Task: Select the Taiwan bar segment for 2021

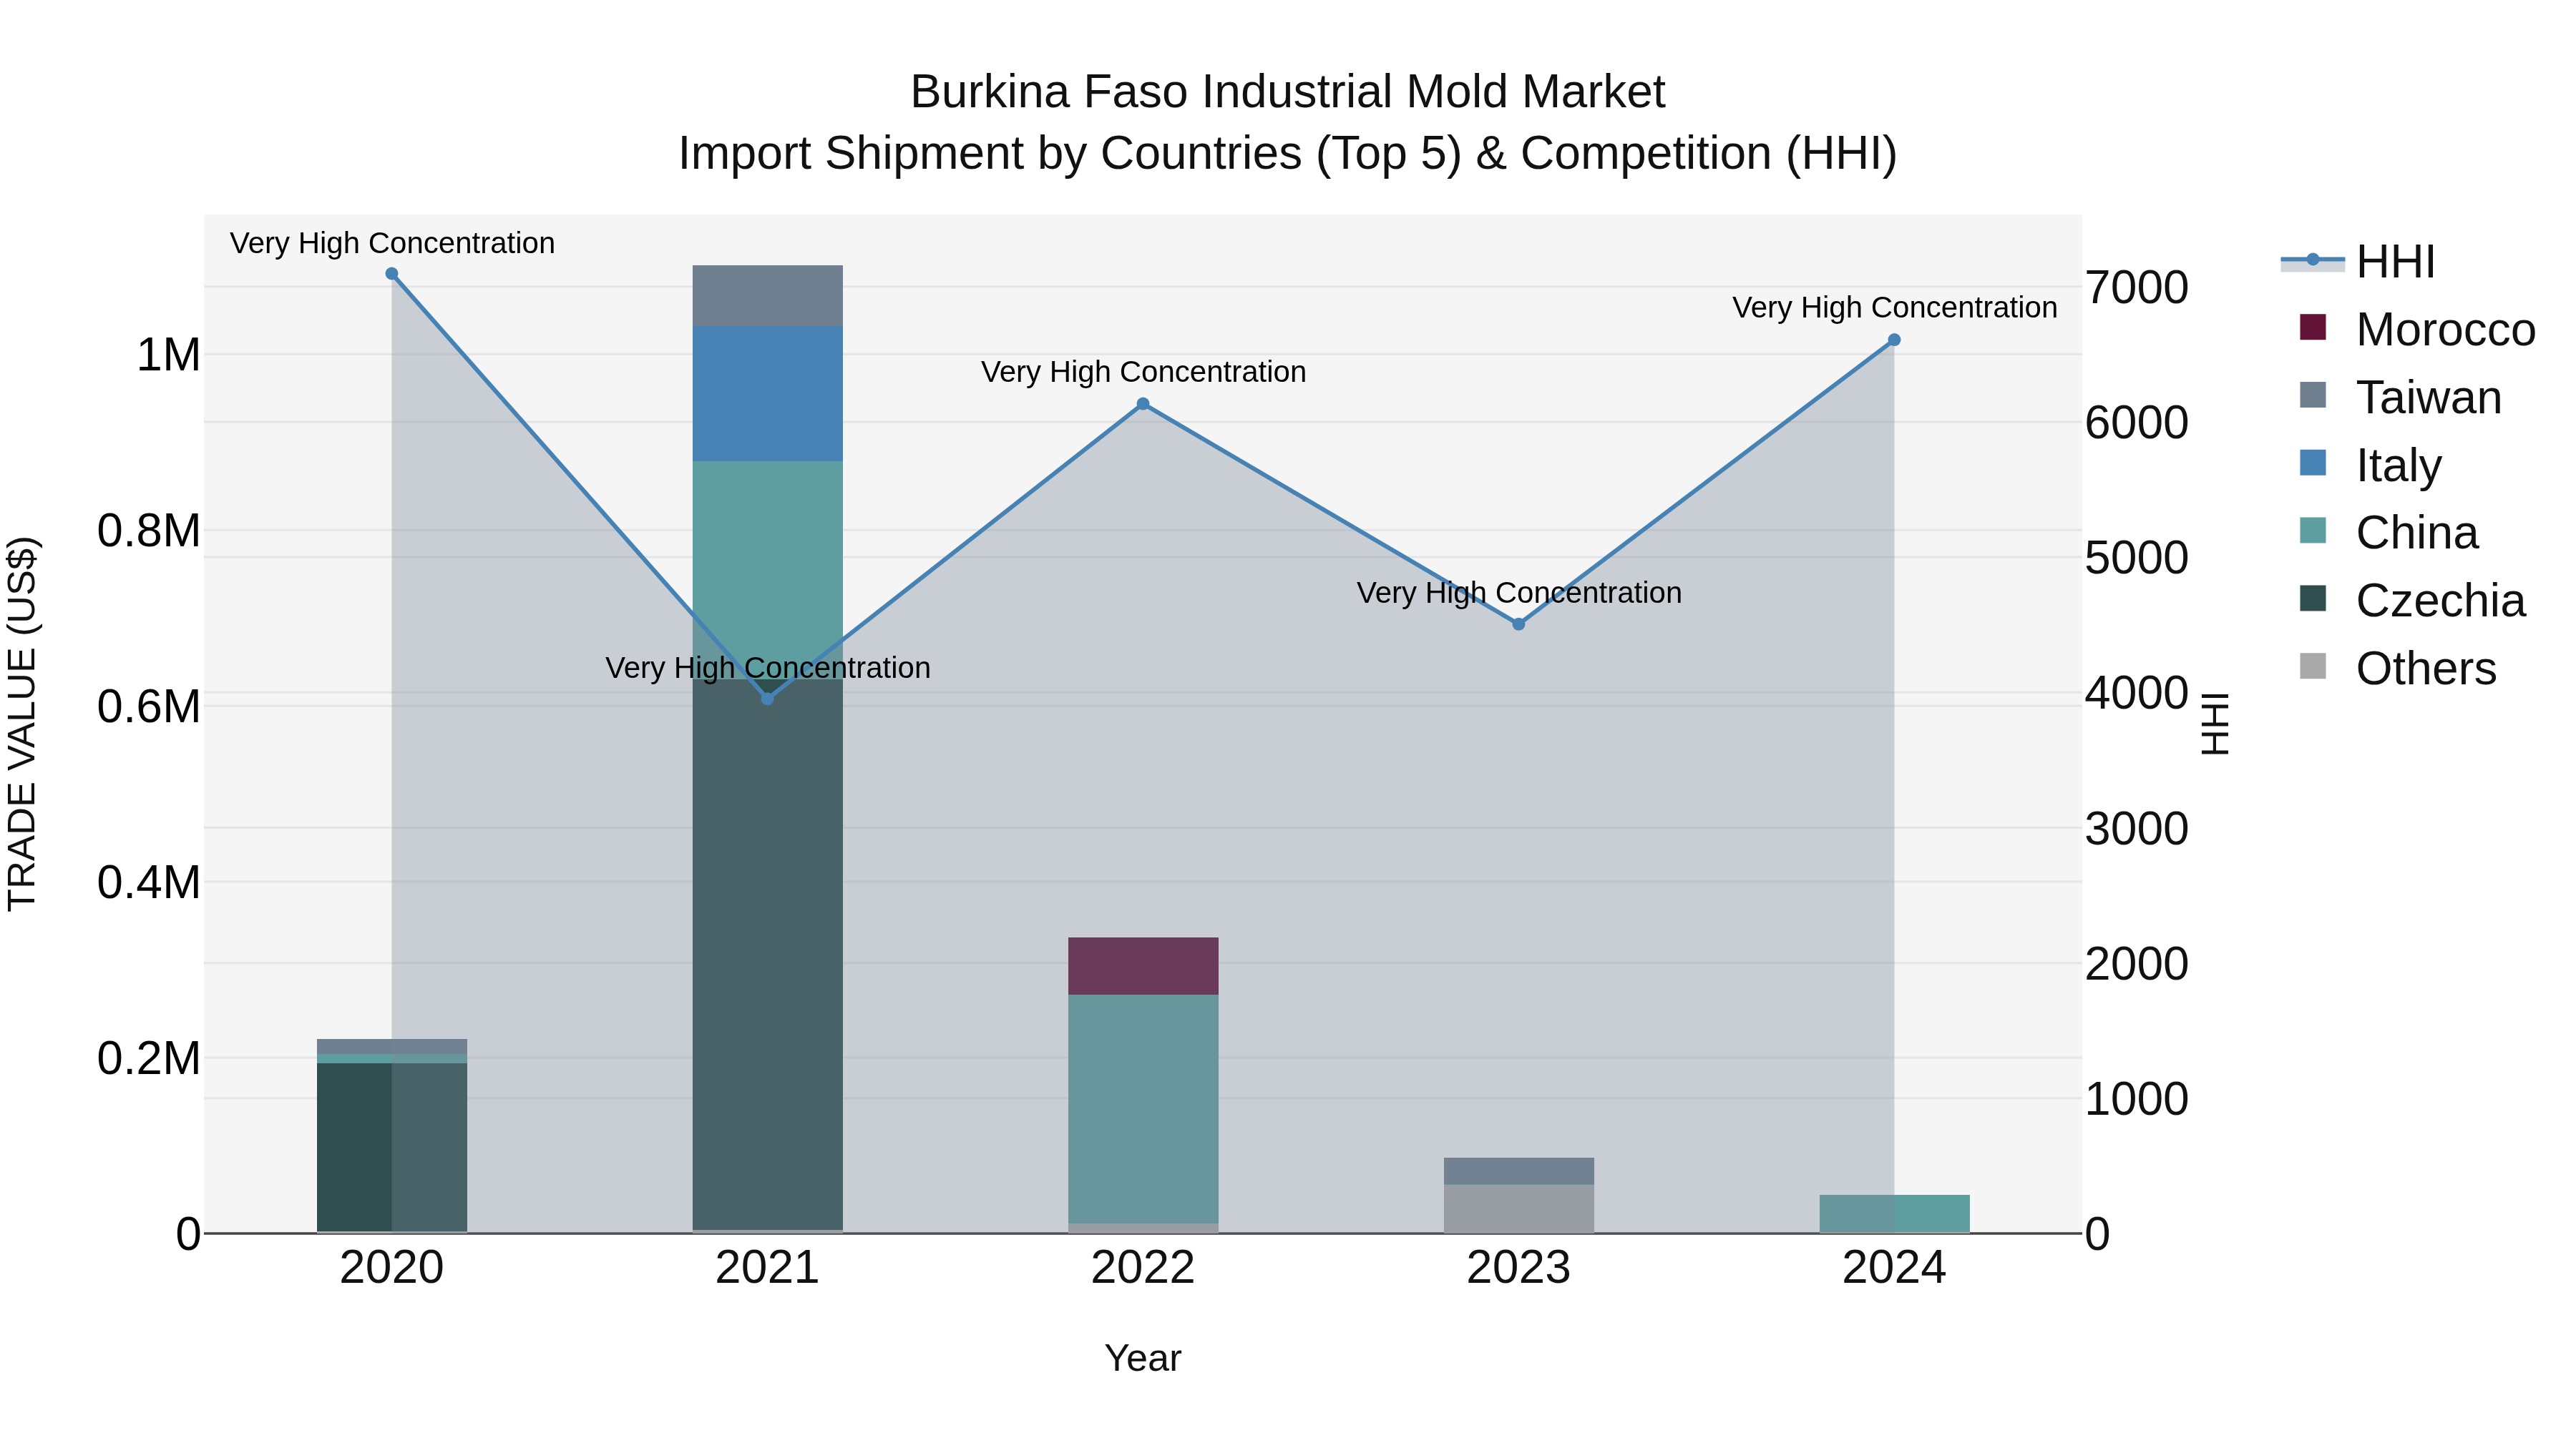Action: (x=767, y=296)
